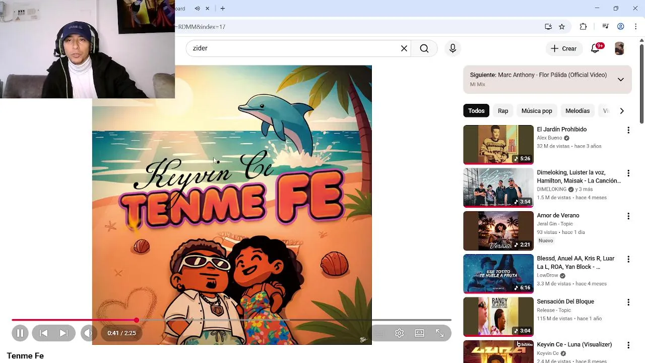Open Blessd, Anuel AA video title
This screenshot has height=363, width=645.
pos(575,263)
